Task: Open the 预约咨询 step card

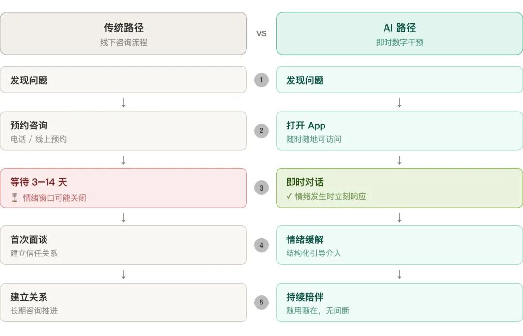Action: [123, 131]
